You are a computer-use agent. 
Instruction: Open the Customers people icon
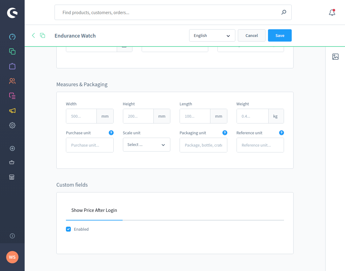click(x=12, y=81)
